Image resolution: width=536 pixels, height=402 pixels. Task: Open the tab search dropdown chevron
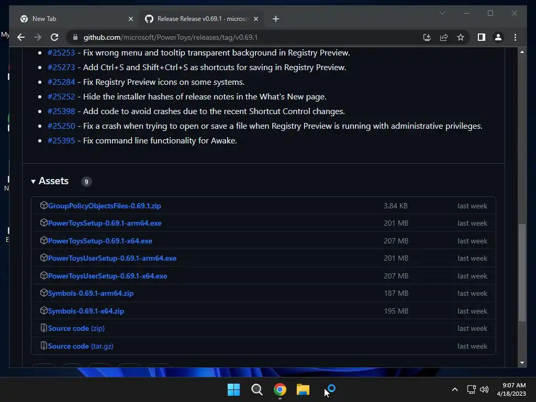442,13
